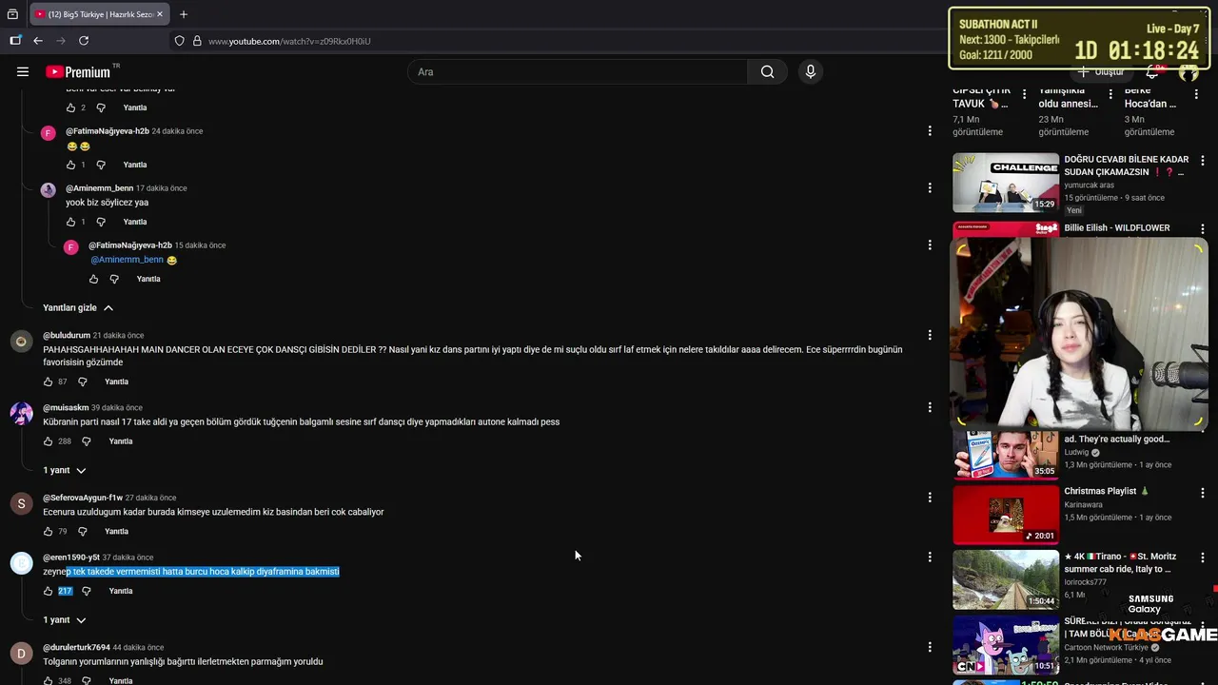Like the @SeferovaAygun-f1w comment
This screenshot has height=685, width=1218.
pyautogui.click(x=49, y=531)
